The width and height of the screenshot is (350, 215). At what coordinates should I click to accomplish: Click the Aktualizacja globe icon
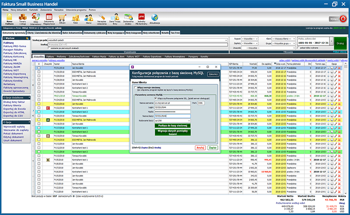[x=155, y=19]
